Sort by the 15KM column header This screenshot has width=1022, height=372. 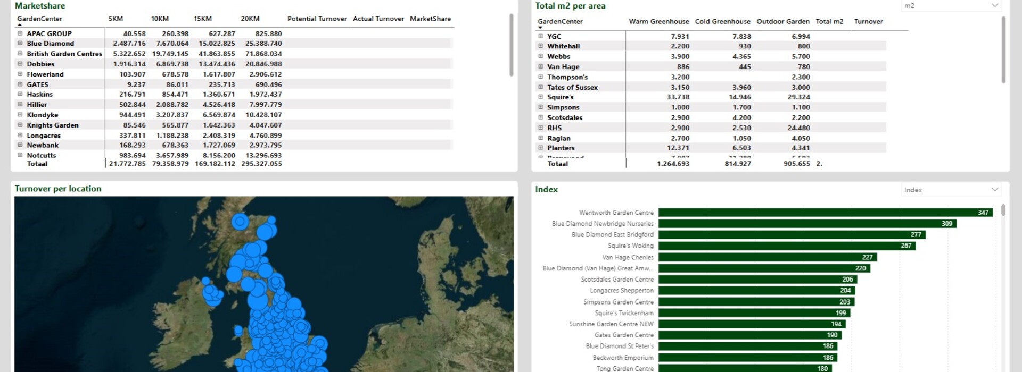click(203, 19)
